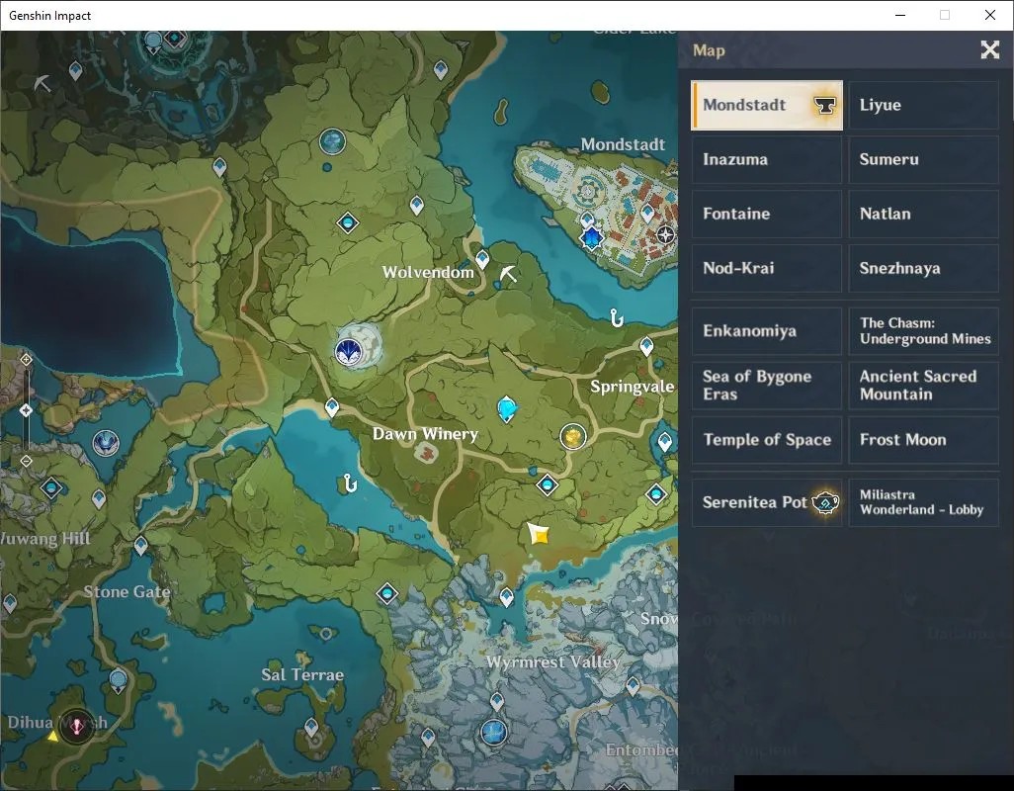Select teleport waypoint beside Wolvendom label
Screen dimensions: 1014x791
click(x=481, y=260)
